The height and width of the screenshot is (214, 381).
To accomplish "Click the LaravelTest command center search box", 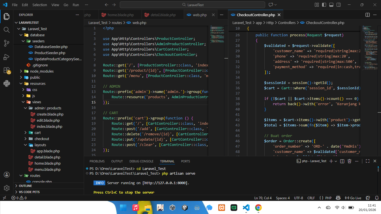I will click(x=192, y=5).
